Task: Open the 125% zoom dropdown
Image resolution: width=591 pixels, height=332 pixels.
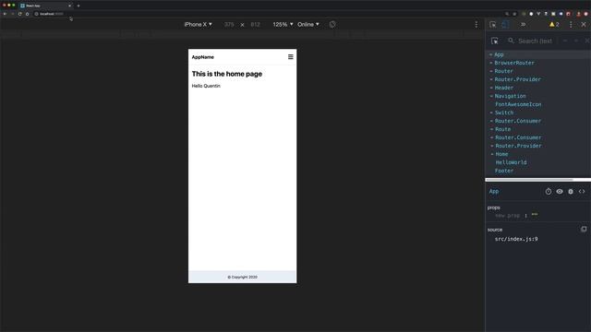Action: click(283, 25)
